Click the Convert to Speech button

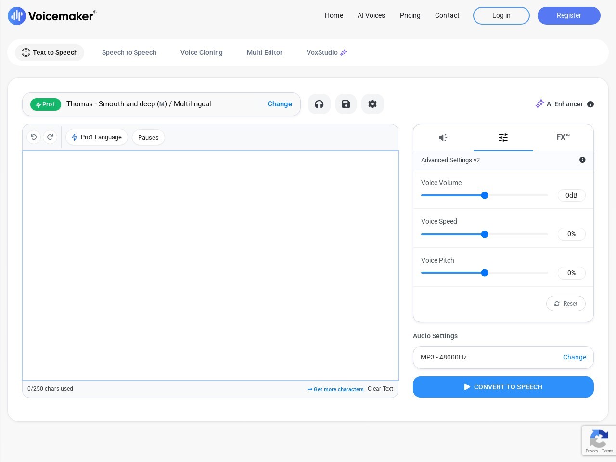point(503,387)
